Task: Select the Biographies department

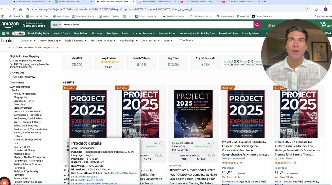Action: click(x=20, y=97)
